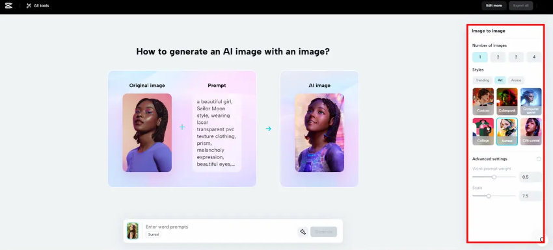Viewport: 553px width, 250px height.
Task: Click the Edit more button
Action: [x=494, y=6]
